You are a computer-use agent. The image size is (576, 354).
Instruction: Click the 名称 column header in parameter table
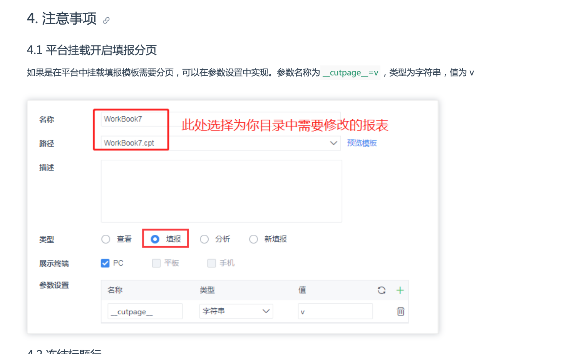coord(115,290)
